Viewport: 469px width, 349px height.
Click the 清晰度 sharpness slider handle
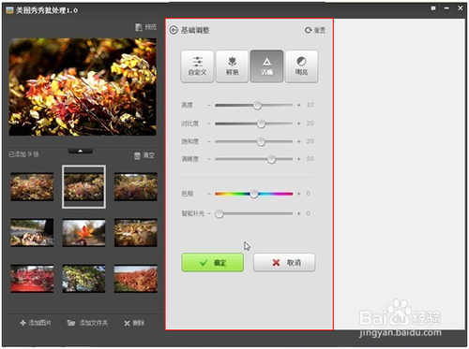pyautogui.click(x=271, y=159)
